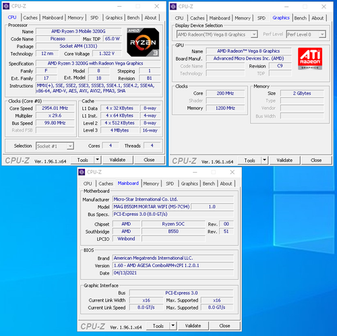The height and width of the screenshot is (336, 337).
Task: Click the CPU-Z app icon in the Mainboard window title bar
Action: coord(82,172)
